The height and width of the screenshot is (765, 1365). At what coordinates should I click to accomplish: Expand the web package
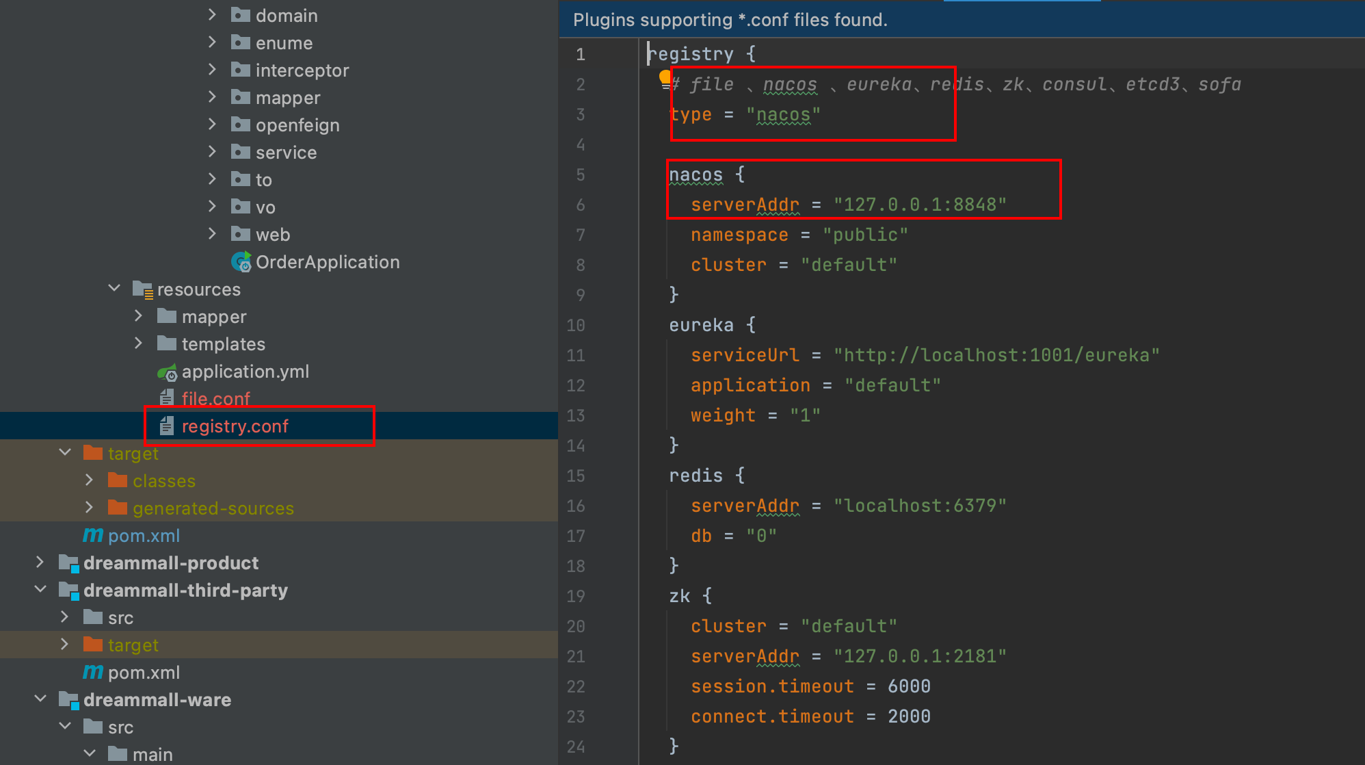tap(212, 233)
